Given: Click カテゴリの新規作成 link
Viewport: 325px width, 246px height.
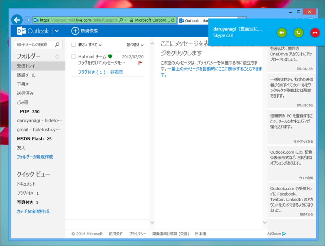Looking at the screenshot, I should coord(33,211).
